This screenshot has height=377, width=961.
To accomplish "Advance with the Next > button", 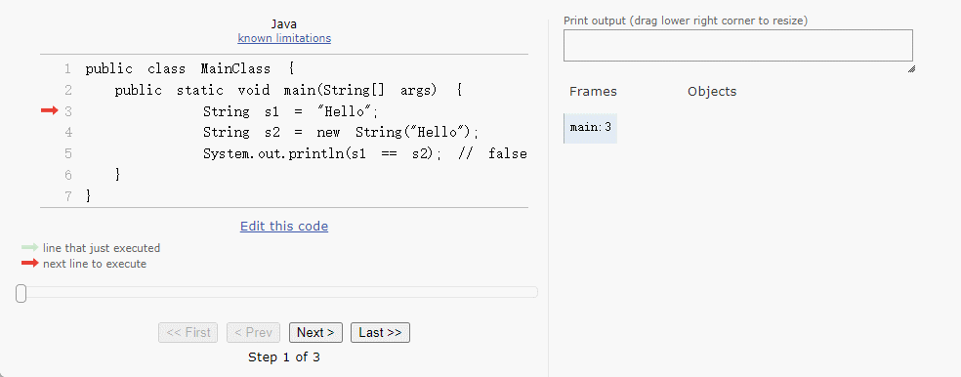I will pyautogui.click(x=315, y=332).
